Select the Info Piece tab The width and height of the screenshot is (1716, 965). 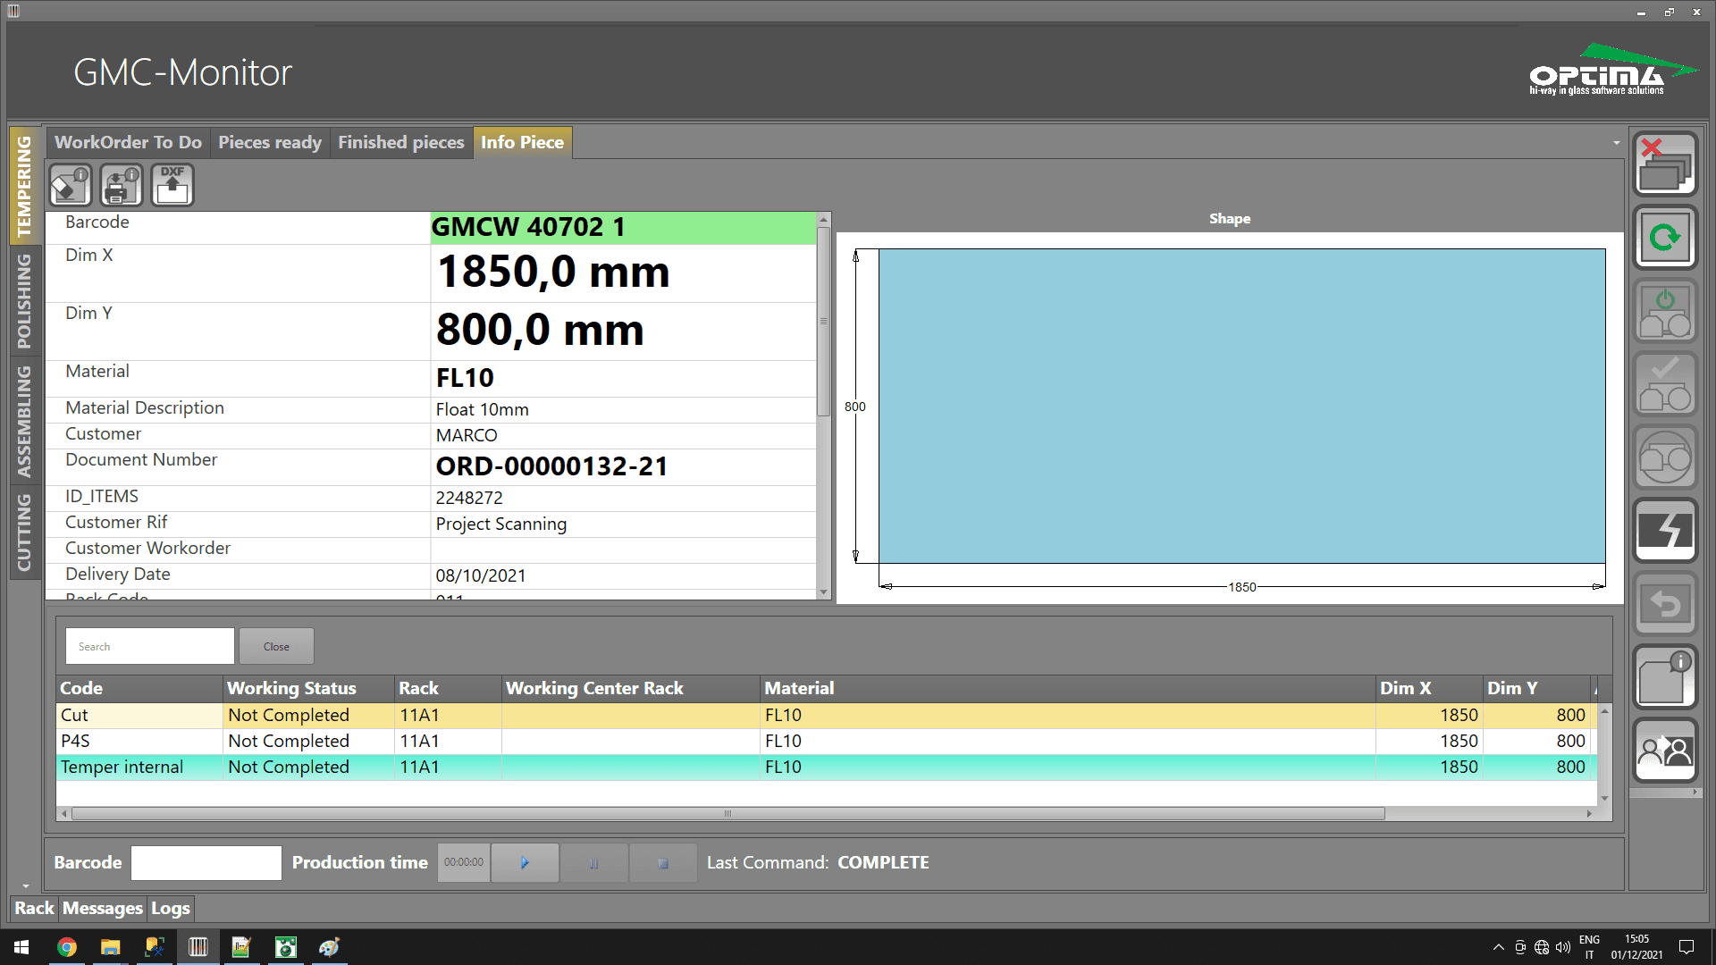pyautogui.click(x=522, y=142)
